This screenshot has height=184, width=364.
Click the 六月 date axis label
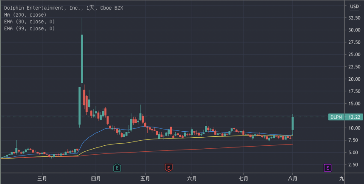tap(192, 178)
